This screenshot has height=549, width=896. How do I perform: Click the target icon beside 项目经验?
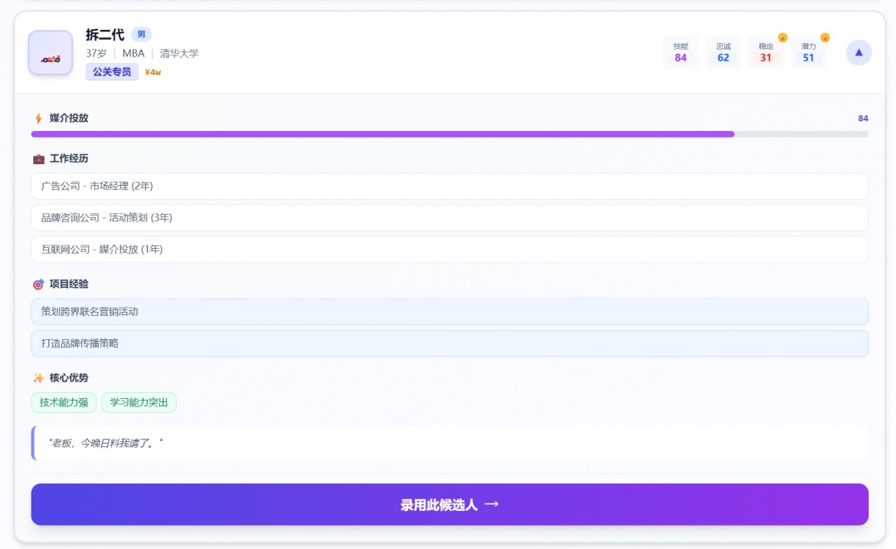(x=38, y=284)
